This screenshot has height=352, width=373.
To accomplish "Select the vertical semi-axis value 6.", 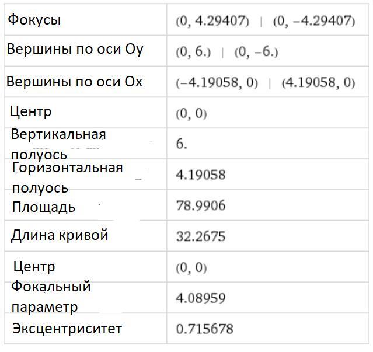I will point(182,144).
